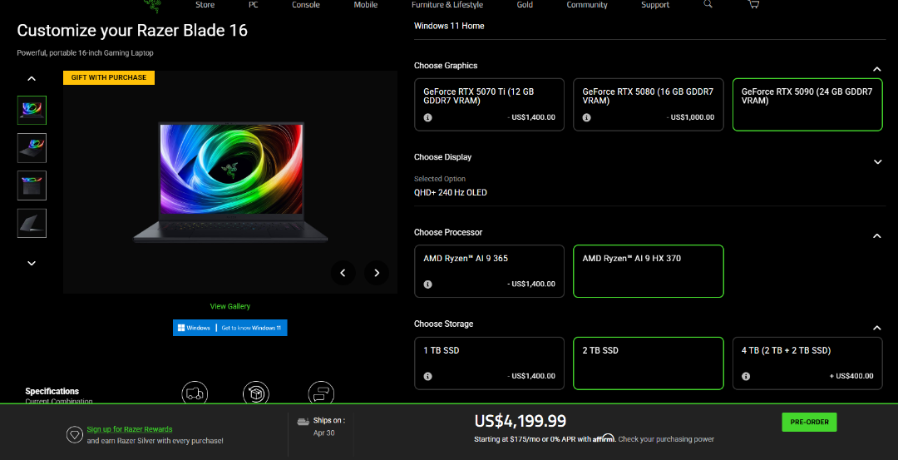This screenshot has height=460, width=898.
Task: Expand the Choose Display section
Action: (877, 162)
